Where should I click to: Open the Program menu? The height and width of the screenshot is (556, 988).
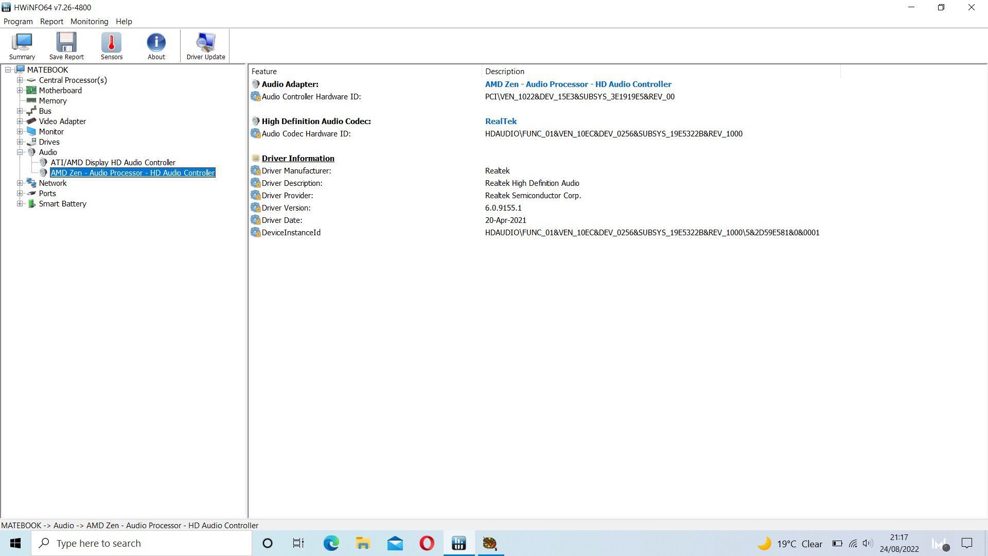coord(18,22)
